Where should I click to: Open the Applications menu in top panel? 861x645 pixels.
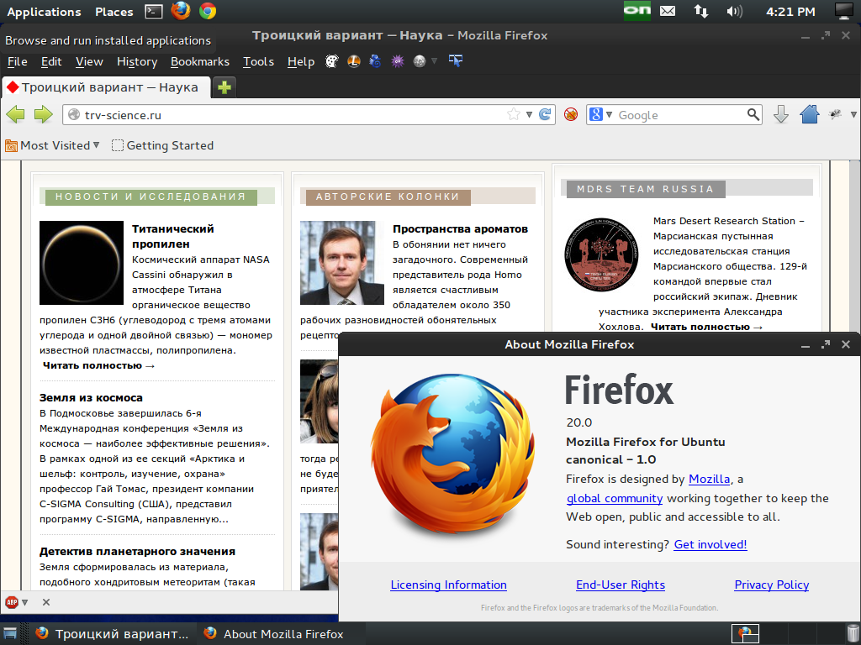click(x=44, y=12)
